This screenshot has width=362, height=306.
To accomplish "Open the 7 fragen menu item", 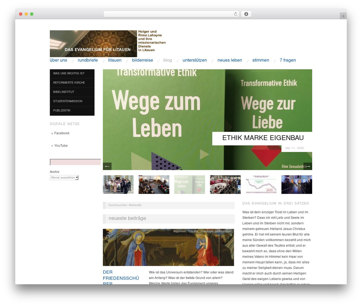I will tap(288, 60).
